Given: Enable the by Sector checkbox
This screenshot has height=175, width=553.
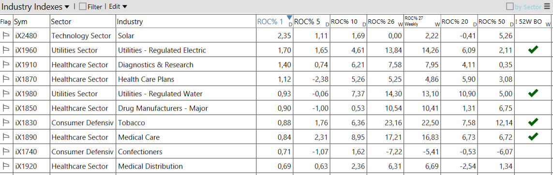Looking at the screenshot, I should coord(509,7).
